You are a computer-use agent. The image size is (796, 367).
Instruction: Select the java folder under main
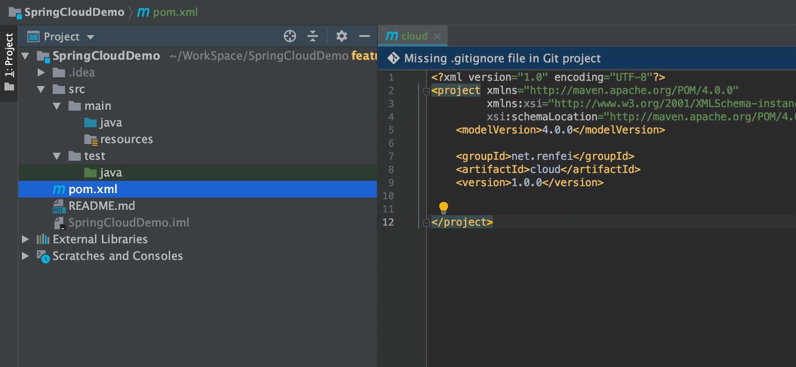point(198,122)
